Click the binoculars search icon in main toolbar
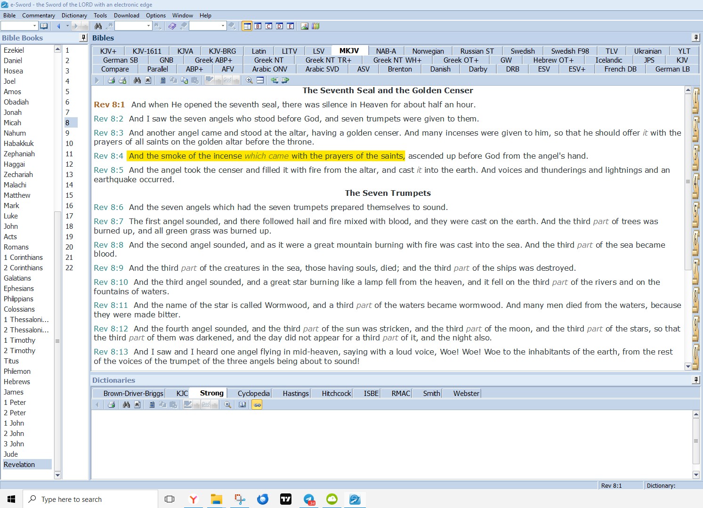703x508 pixels. pyautogui.click(x=98, y=26)
